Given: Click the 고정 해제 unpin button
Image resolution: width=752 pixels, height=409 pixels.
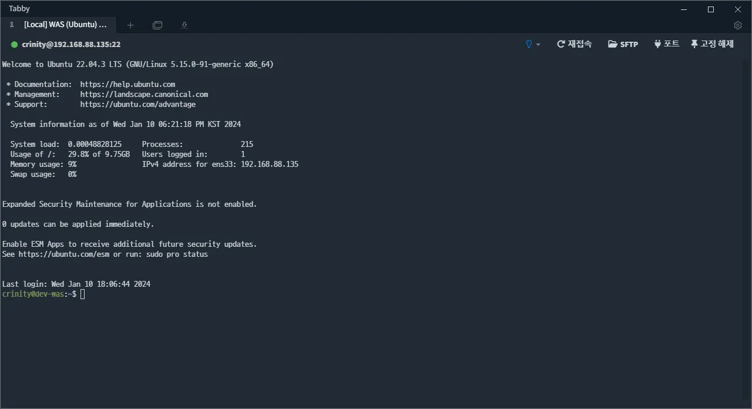Looking at the screenshot, I should 712,44.
